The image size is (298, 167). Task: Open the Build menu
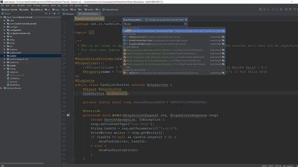coord(54,6)
